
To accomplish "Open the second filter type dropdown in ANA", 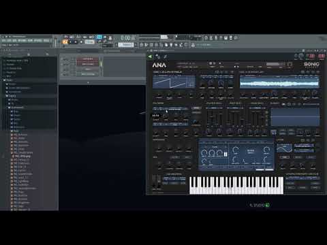I will coord(170,125).
